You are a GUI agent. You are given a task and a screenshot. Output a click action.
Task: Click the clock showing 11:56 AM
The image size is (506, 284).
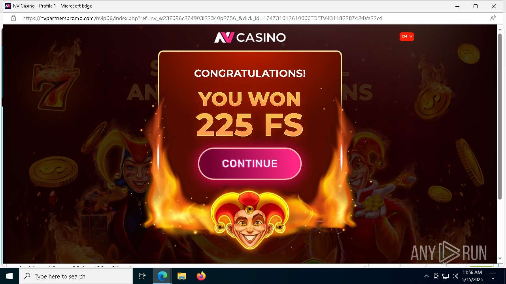point(472,276)
